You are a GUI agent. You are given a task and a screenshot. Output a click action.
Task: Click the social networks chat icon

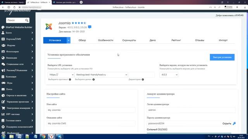point(3,64)
